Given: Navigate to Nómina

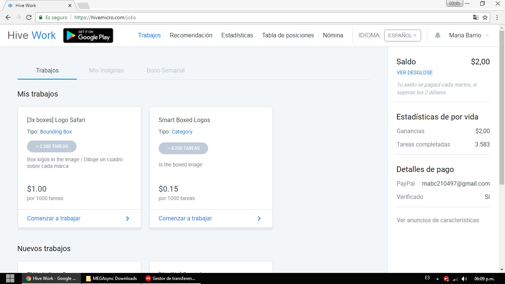Looking at the screenshot, I should (333, 35).
